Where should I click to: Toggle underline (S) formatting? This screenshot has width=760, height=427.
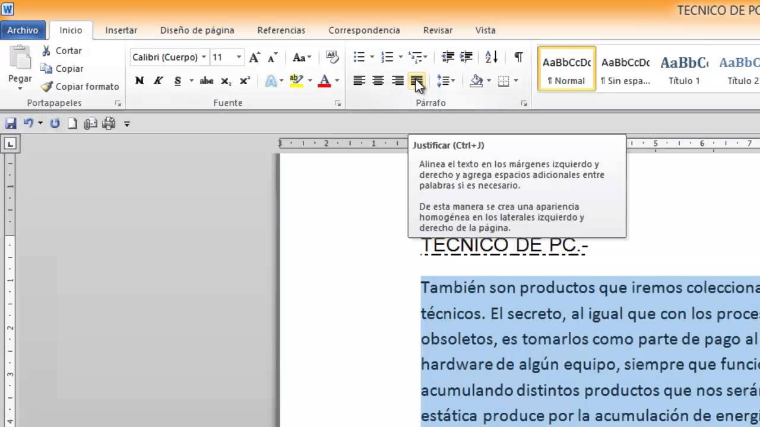[178, 81]
